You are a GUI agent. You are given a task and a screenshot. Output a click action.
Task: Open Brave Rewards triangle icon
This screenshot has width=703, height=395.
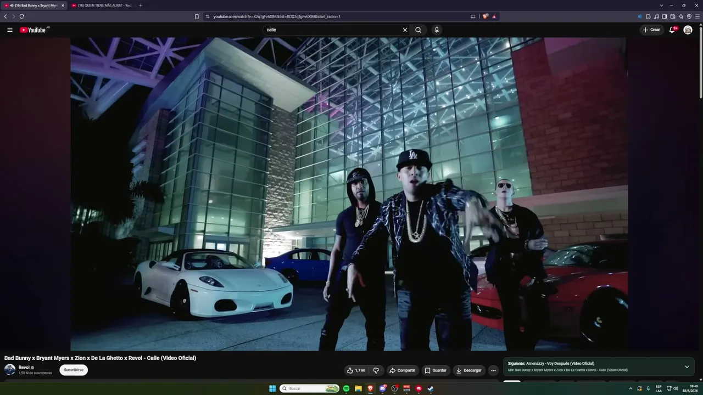point(494,16)
